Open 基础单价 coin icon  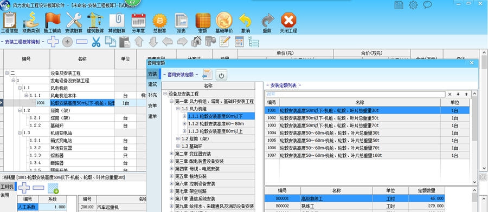[224, 22]
